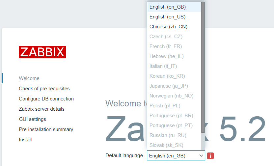274x166 pixels.
Task: Click the Install step in sidebar
Action: [x=25, y=140]
